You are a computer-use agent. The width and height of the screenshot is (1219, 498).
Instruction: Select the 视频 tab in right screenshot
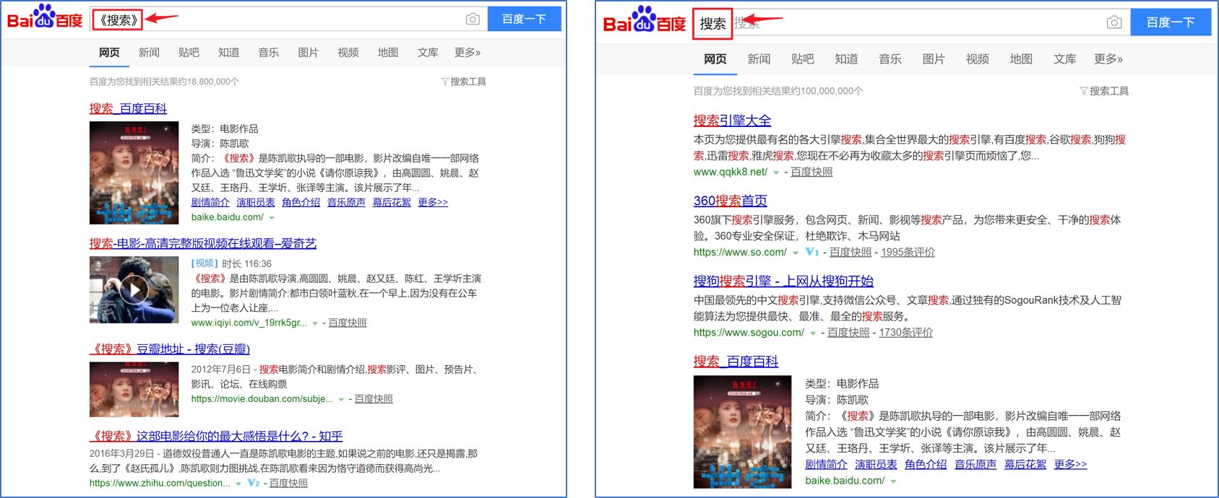(x=977, y=59)
